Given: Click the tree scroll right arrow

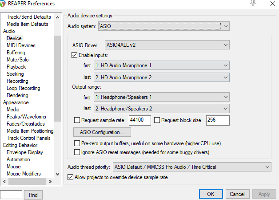Looking at the screenshot, I should coord(50,181).
